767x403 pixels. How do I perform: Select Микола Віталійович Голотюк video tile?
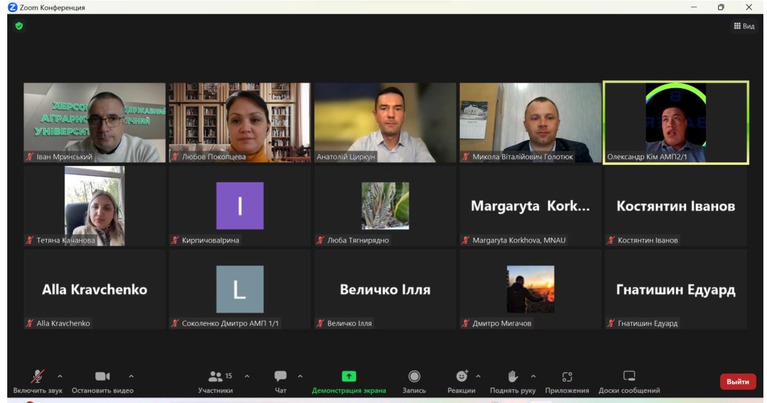pos(531,122)
